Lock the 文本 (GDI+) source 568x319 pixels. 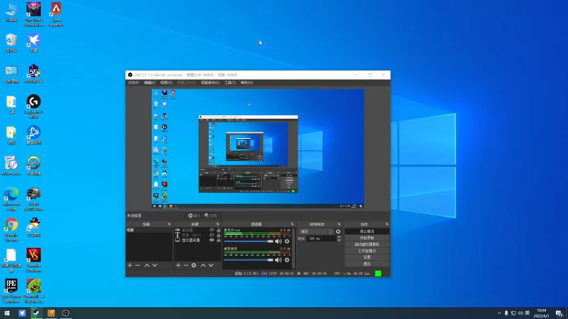coord(218,235)
